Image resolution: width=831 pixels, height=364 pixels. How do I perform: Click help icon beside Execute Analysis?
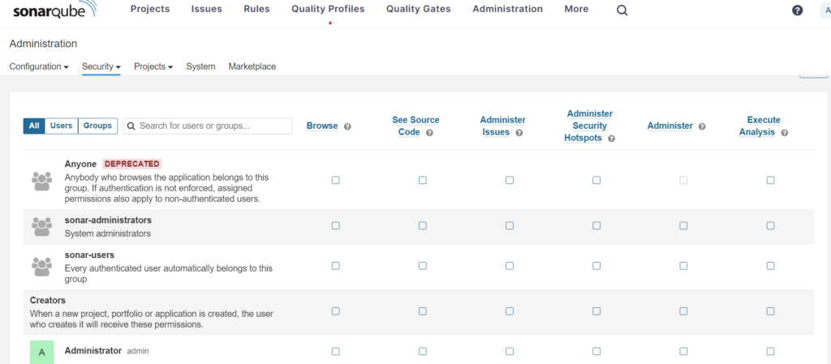[x=785, y=132]
